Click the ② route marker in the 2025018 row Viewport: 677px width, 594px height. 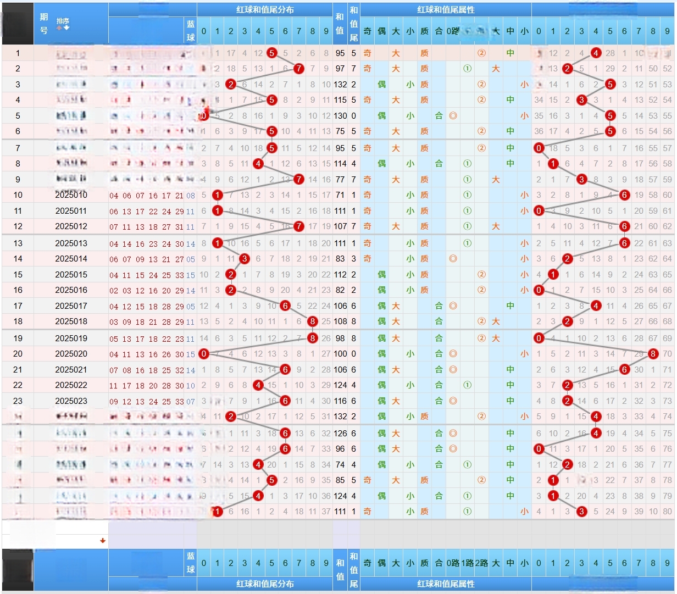(x=481, y=321)
